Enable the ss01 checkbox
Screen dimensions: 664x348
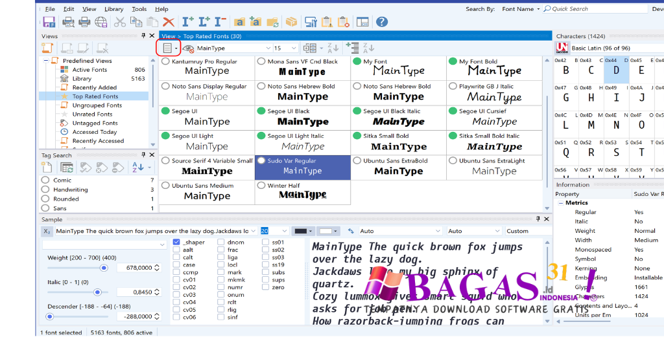(265, 242)
